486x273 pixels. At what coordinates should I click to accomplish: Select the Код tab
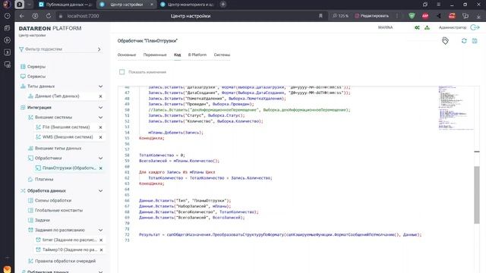[x=177, y=55]
